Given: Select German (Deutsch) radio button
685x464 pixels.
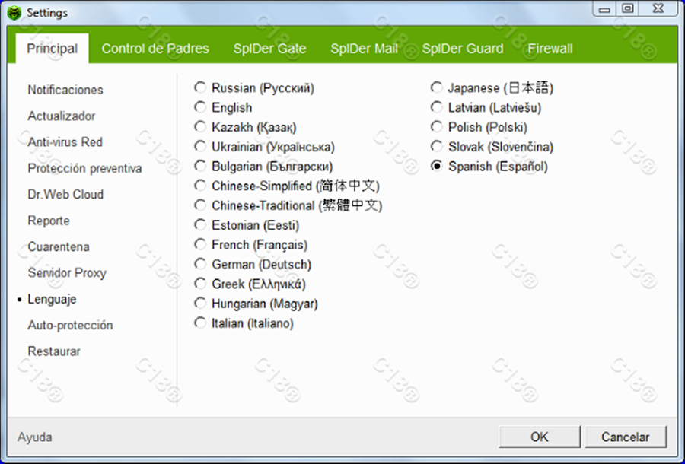Looking at the screenshot, I should (x=201, y=264).
